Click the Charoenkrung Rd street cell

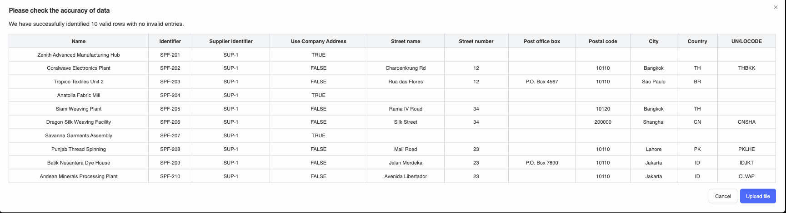406,68
